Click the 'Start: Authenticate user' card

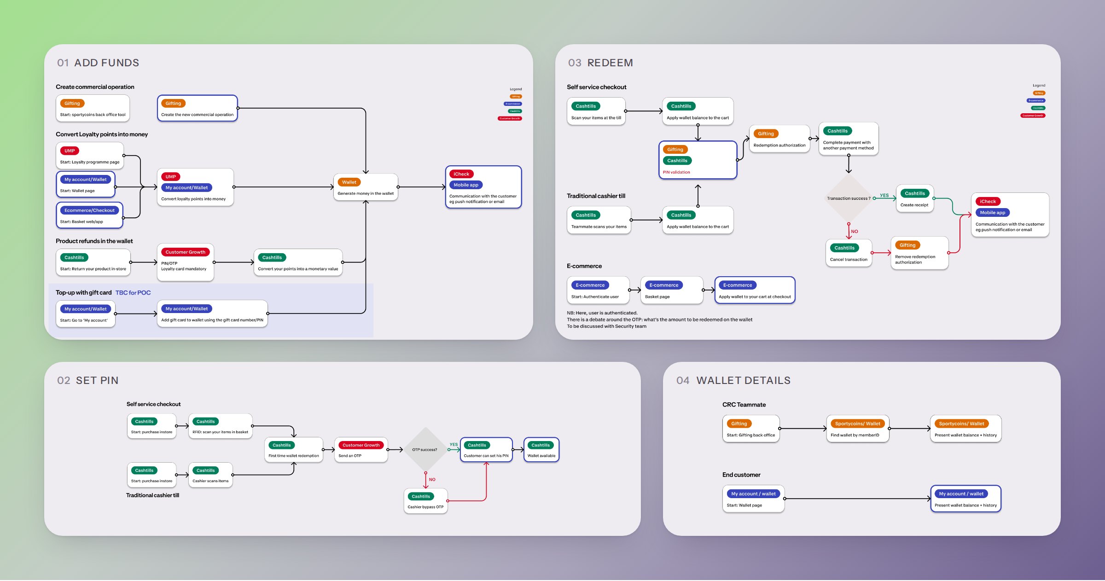[598, 290]
